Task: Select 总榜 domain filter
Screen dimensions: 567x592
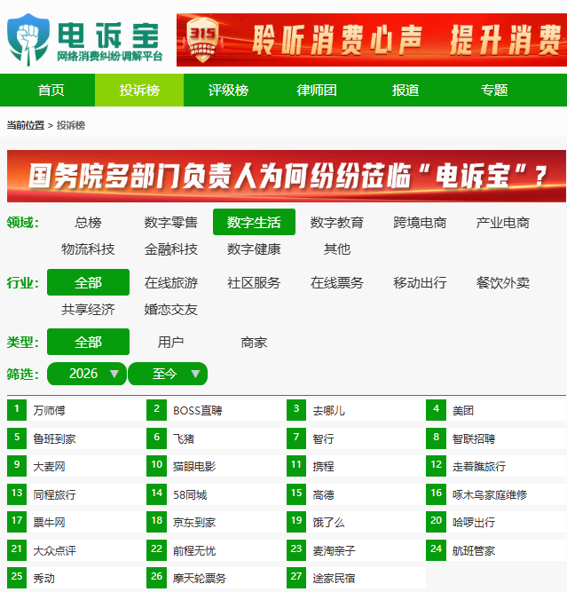Action: [x=88, y=223]
